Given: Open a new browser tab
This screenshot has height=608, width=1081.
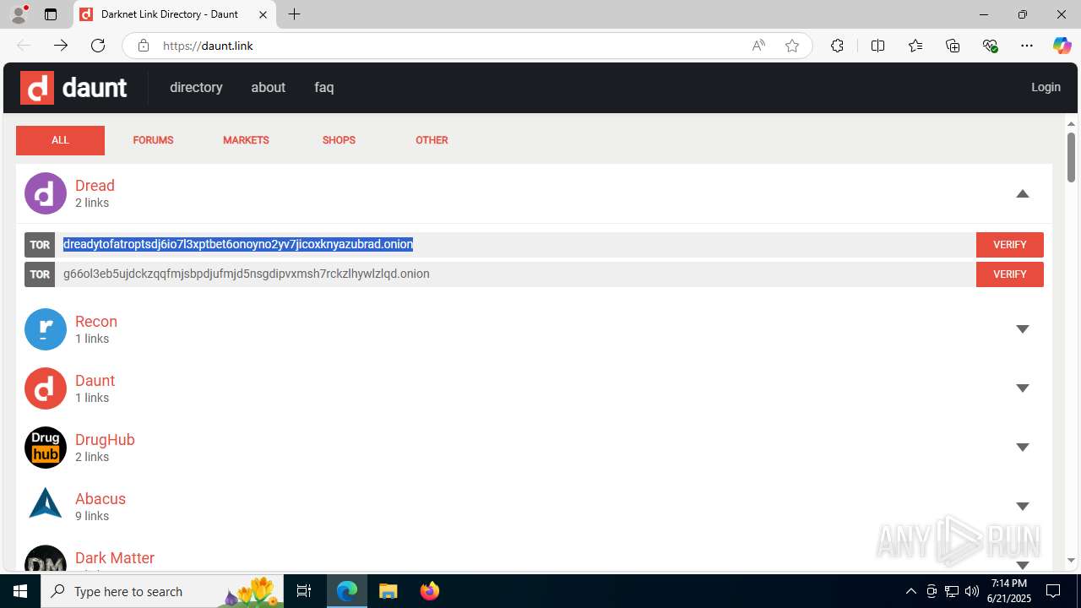Looking at the screenshot, I should (294, 14).
